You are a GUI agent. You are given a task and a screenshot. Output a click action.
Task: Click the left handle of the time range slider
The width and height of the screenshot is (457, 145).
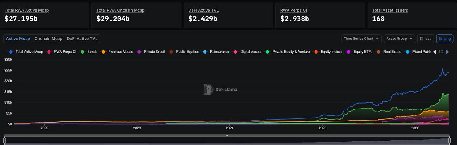[x=5, y=141]
